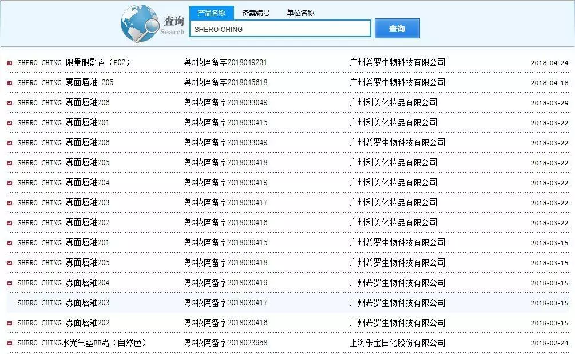Click red bullet for 雾面唇釉201 dated 2018-03-15
Image resolution: width=575 pixels, height=354 pixels.
pos(10,243)
